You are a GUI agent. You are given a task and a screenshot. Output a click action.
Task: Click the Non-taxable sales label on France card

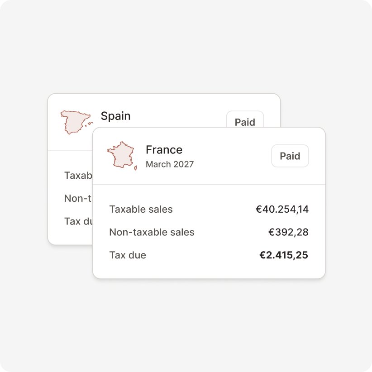152,233
